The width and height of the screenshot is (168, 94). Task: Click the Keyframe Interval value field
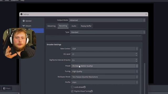click(103, 60)
